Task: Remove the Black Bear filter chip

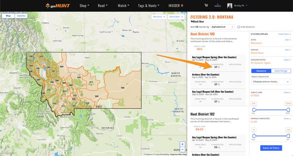Action: pos(181,17)
